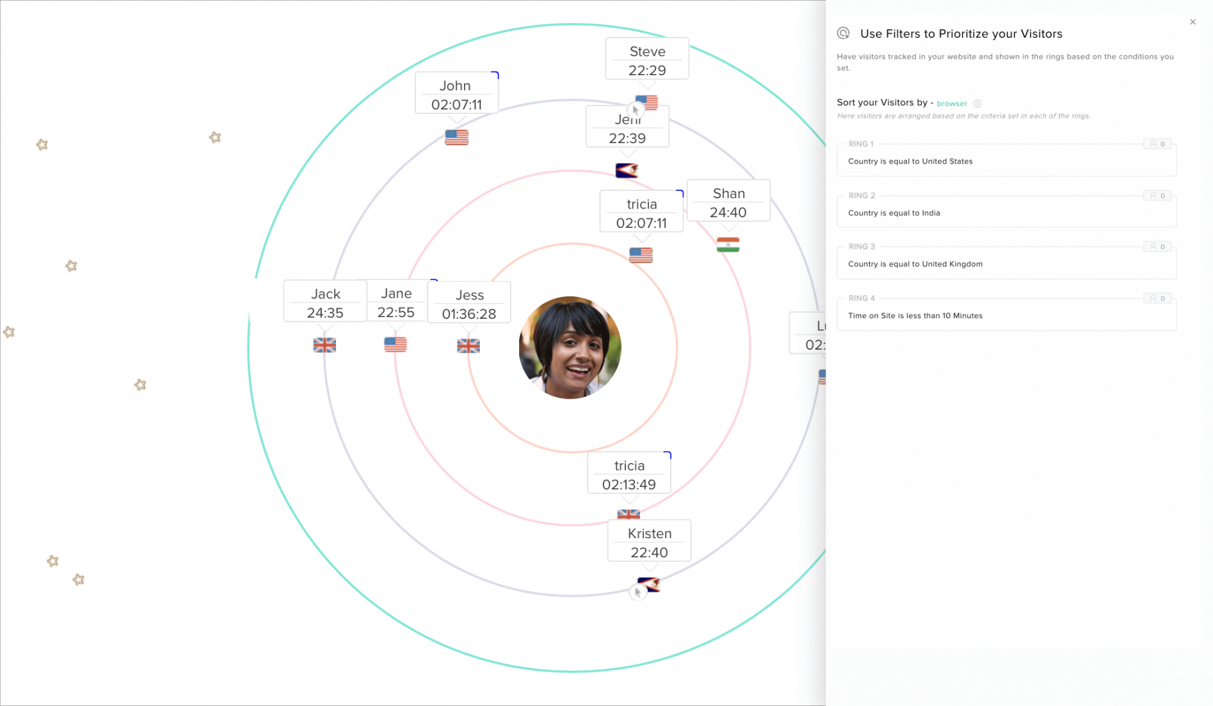Screen dimensions: 1213x706
Task: Click the flag under Kristen
Action: click(x=650, y=585)
